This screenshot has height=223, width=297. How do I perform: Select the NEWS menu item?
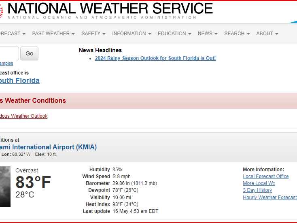click(208, 34)
